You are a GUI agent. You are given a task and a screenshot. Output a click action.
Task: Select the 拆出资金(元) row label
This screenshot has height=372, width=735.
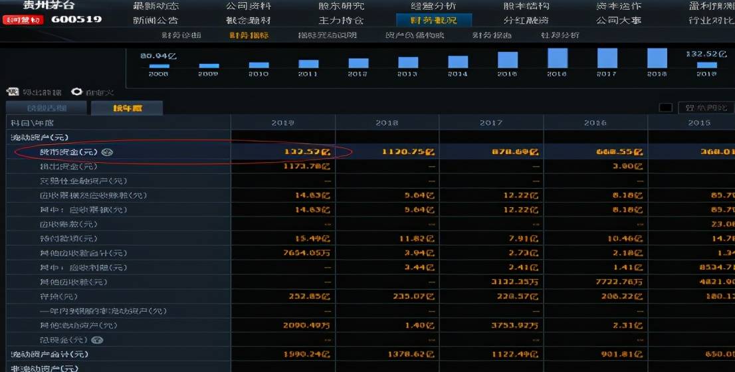(x=69, y=166)
